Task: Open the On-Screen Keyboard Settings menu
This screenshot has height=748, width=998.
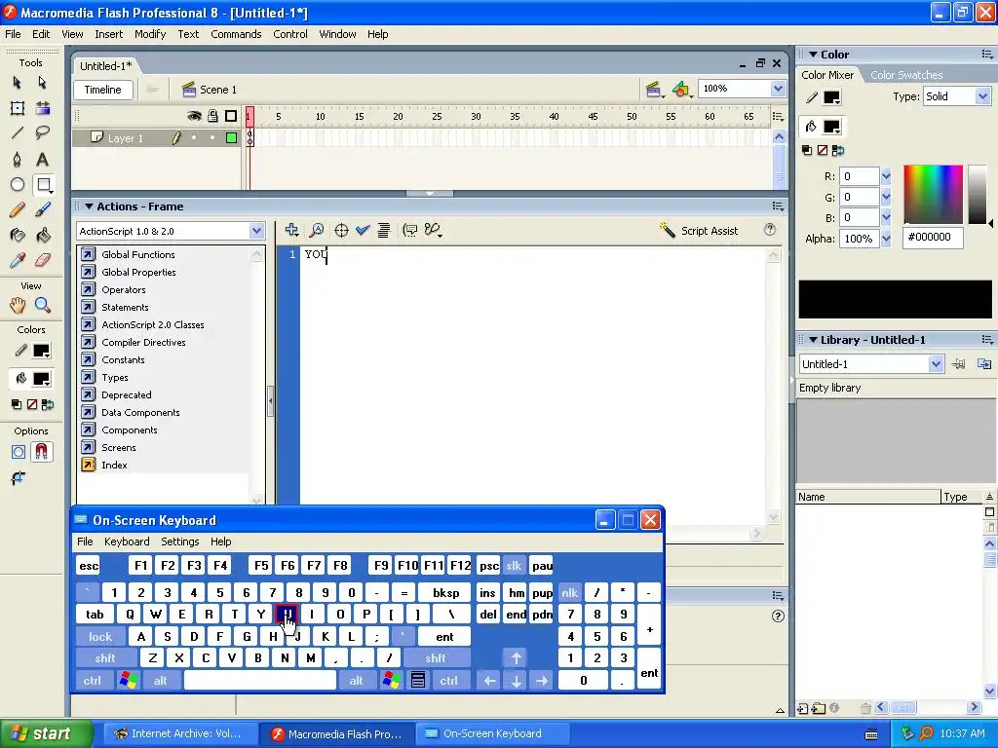Action: pos(180,542)
